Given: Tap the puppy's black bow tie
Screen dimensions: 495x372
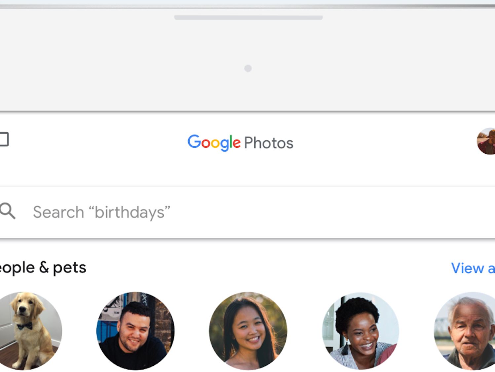Looking at the screenshot, I should [25, 326].
